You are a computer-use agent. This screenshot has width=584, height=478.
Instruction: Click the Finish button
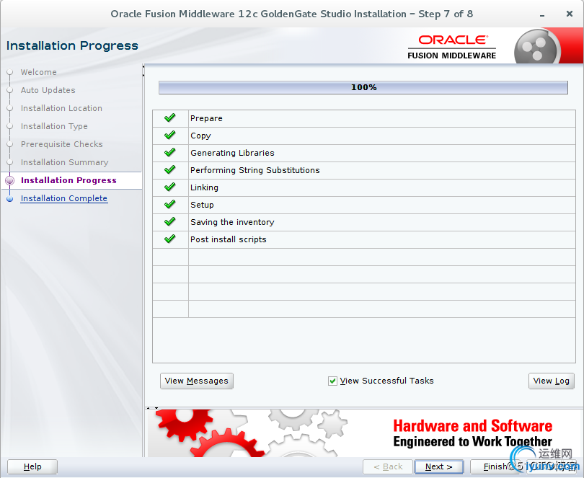pos(495,466)
